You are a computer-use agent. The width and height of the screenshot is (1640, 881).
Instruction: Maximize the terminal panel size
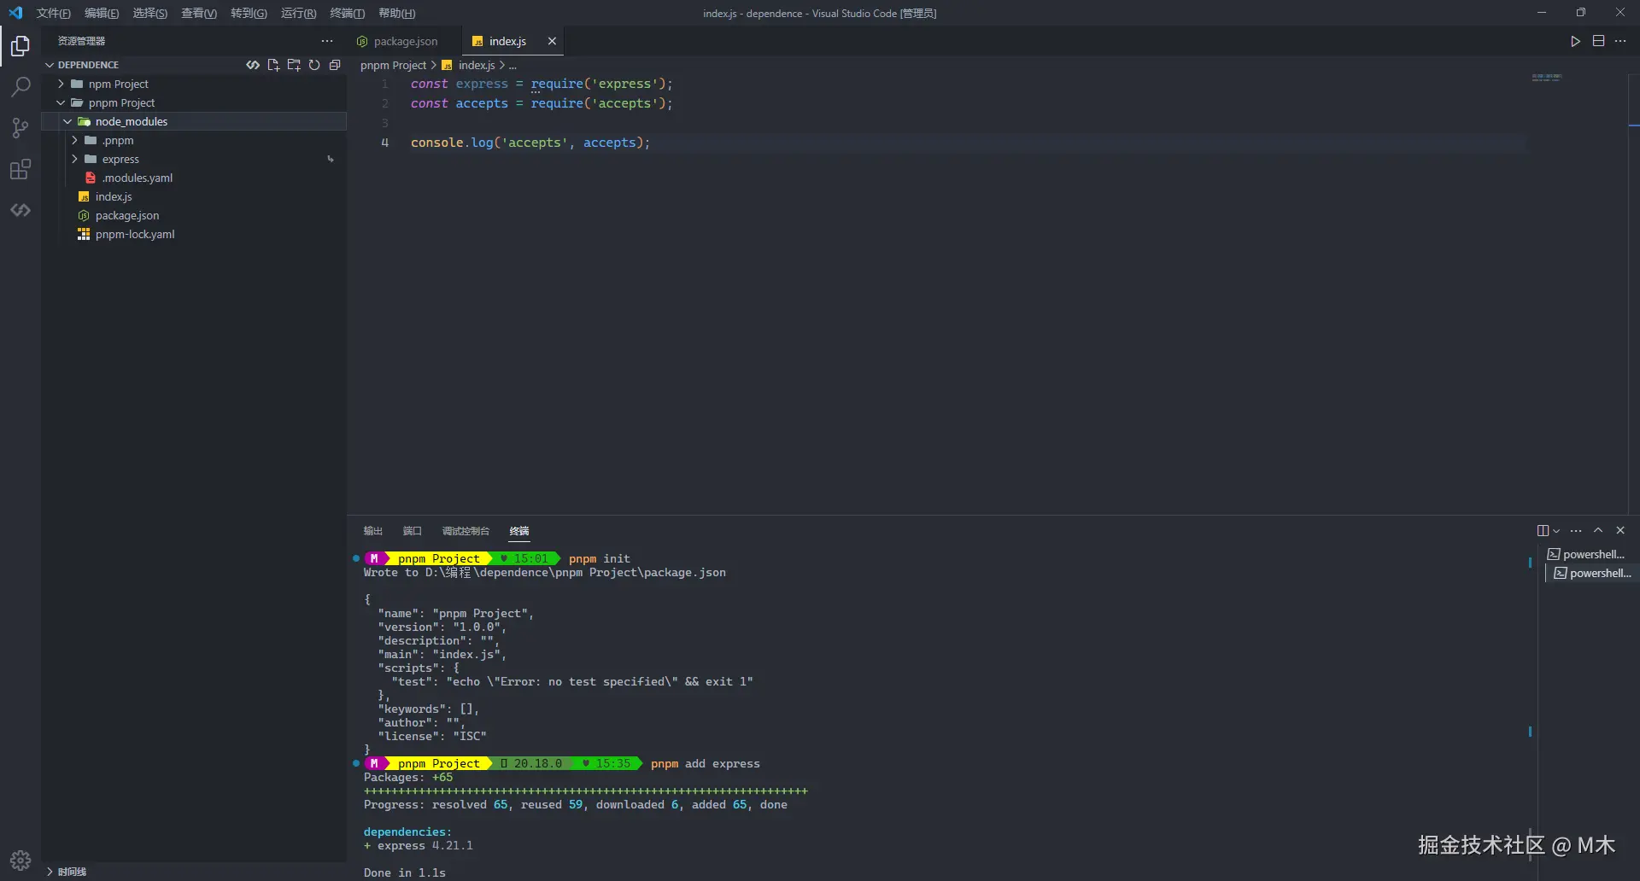pos(1598,530)
